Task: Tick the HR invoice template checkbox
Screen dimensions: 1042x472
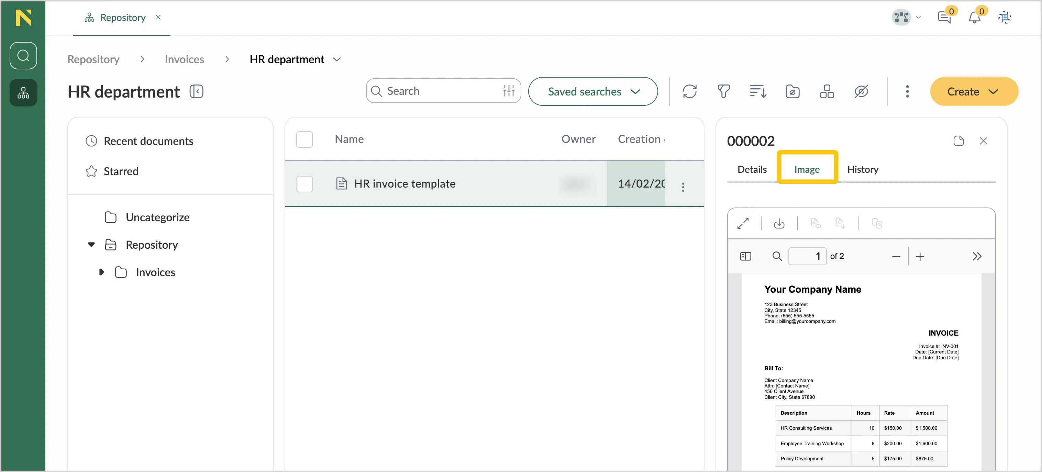Action: click(x=304, y=184)
